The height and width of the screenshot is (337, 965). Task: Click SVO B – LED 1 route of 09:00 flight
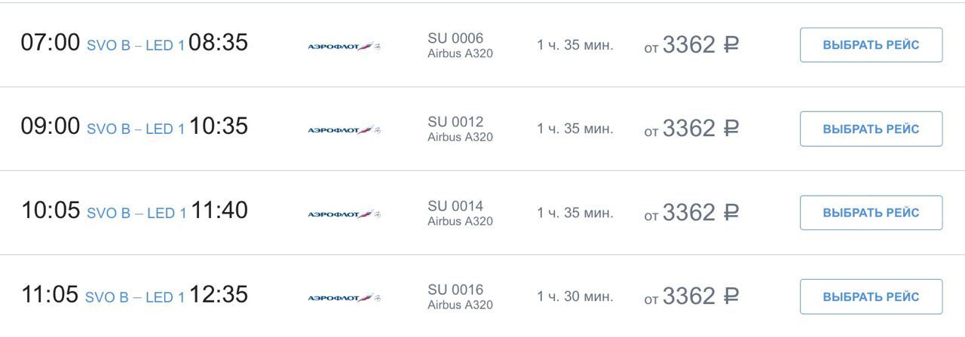pyautogui.click(x=136, y=129)
